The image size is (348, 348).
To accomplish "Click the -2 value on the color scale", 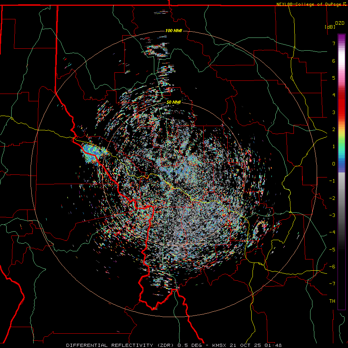I will click(332, 198).
